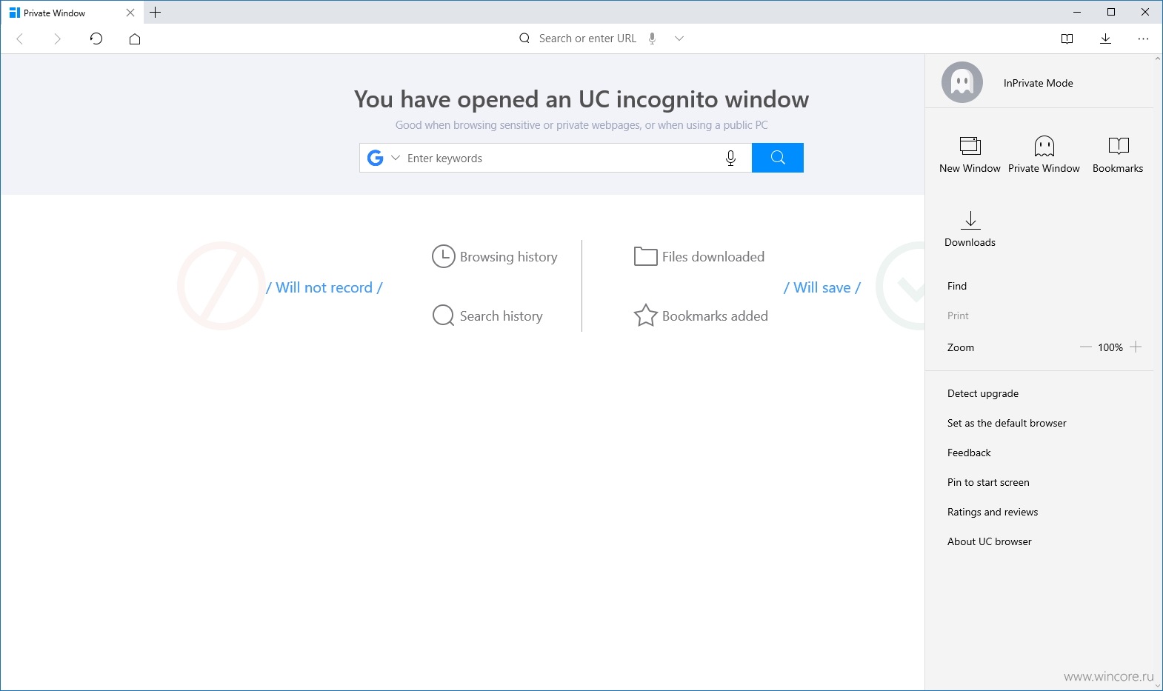
Task: Open the home page icon
Action: click(135, 39)
